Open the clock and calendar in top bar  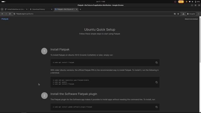click(x=100, y=2)
